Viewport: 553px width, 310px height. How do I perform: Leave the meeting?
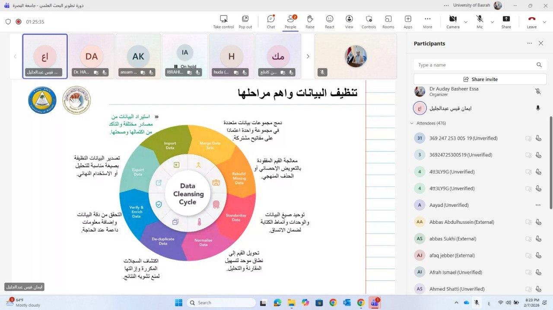(531, 22)
